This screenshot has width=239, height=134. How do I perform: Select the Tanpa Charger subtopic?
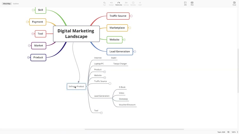tap(120, 64)
